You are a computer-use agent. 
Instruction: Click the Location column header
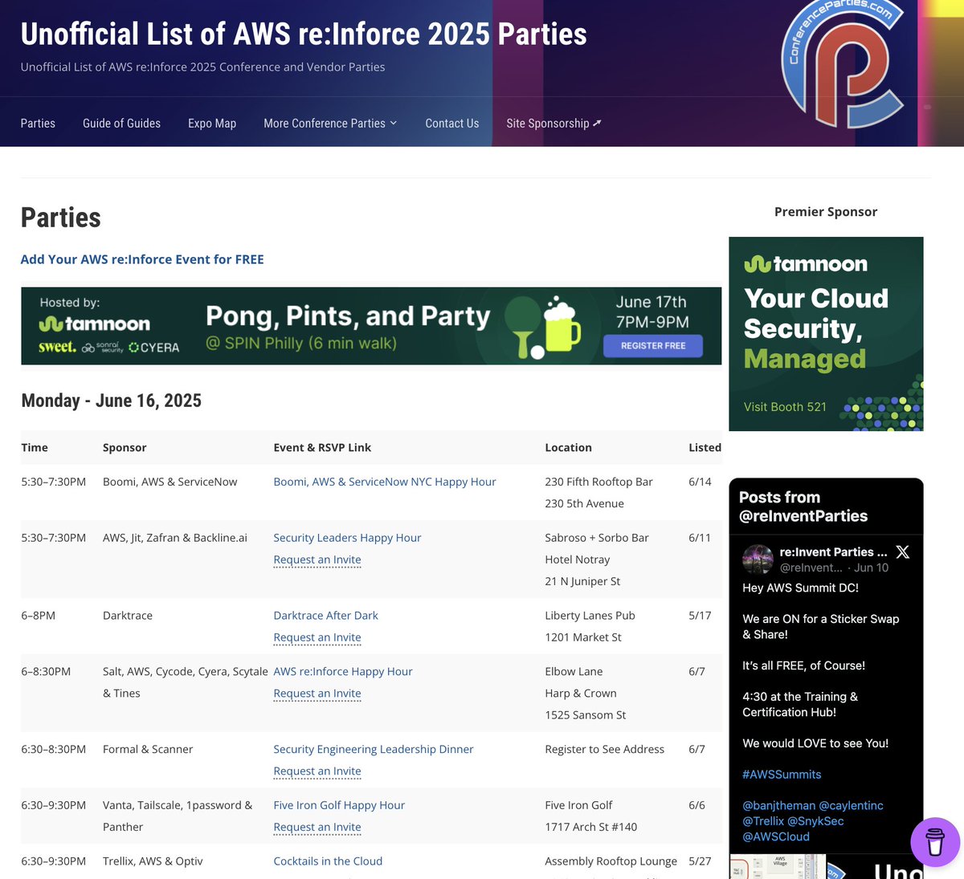click(568, 448)
